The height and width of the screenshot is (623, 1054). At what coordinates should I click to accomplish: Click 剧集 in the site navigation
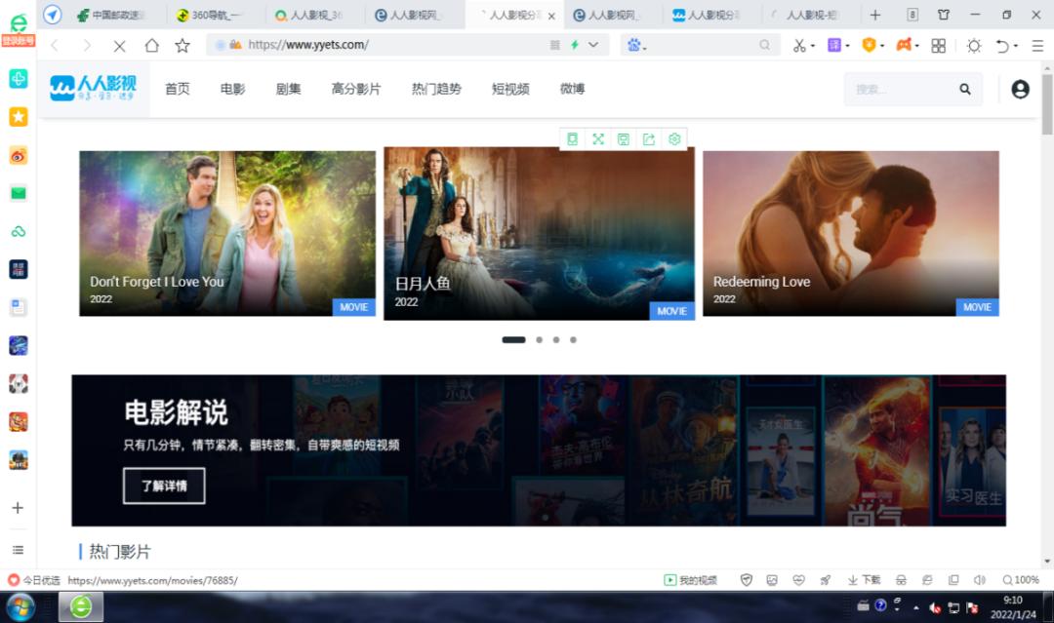[288, 89]
